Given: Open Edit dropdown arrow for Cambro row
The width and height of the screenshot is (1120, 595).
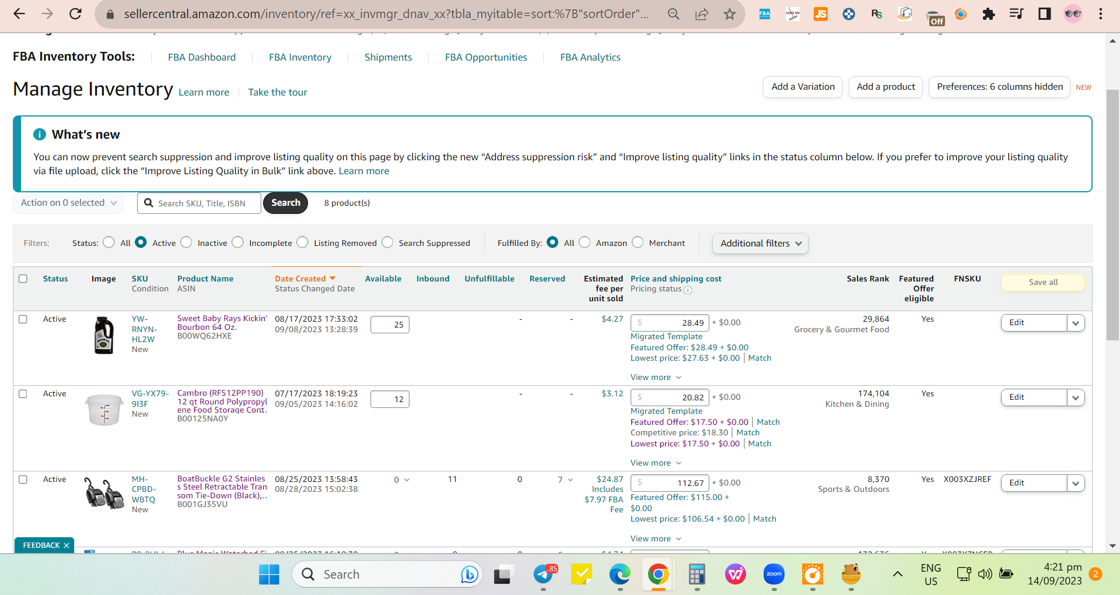Looking at the screenshot, I should [1076, 397].
